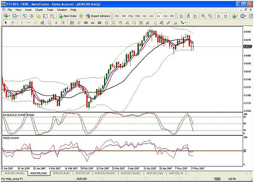Open the Market Watch window icon

25,16
